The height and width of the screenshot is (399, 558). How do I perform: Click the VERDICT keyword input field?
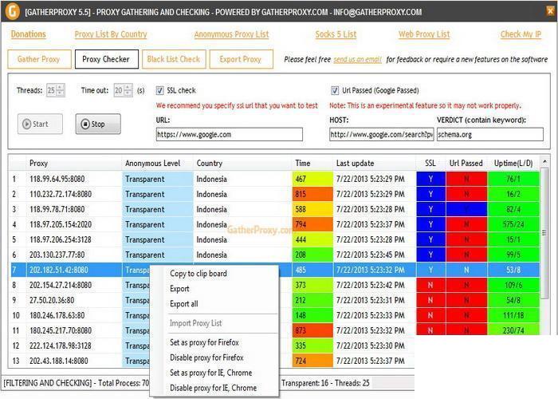point(490,134)
